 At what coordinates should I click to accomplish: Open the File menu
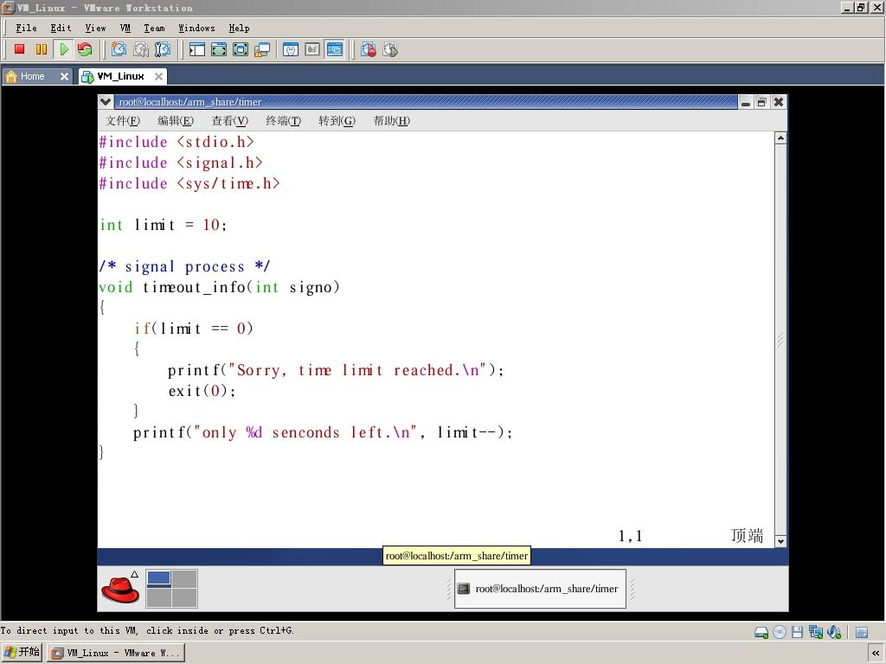(x=27, y=28)
